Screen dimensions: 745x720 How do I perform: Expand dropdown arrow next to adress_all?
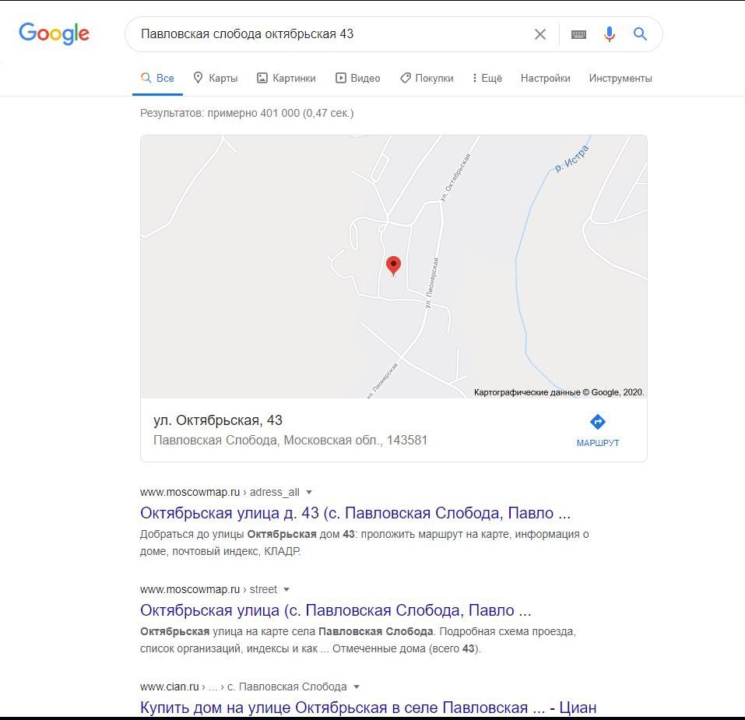309,493
